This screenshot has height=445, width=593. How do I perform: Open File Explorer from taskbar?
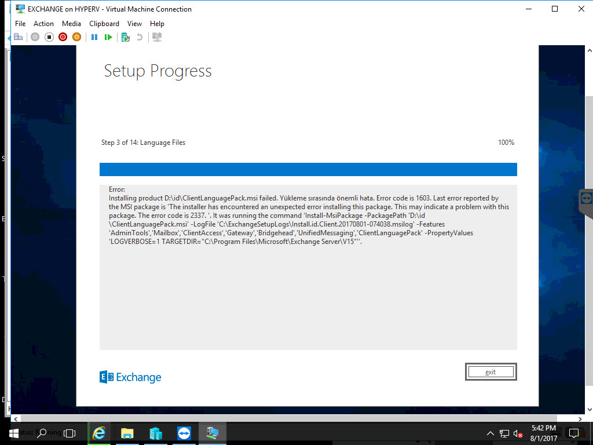(x=127, y=433)
